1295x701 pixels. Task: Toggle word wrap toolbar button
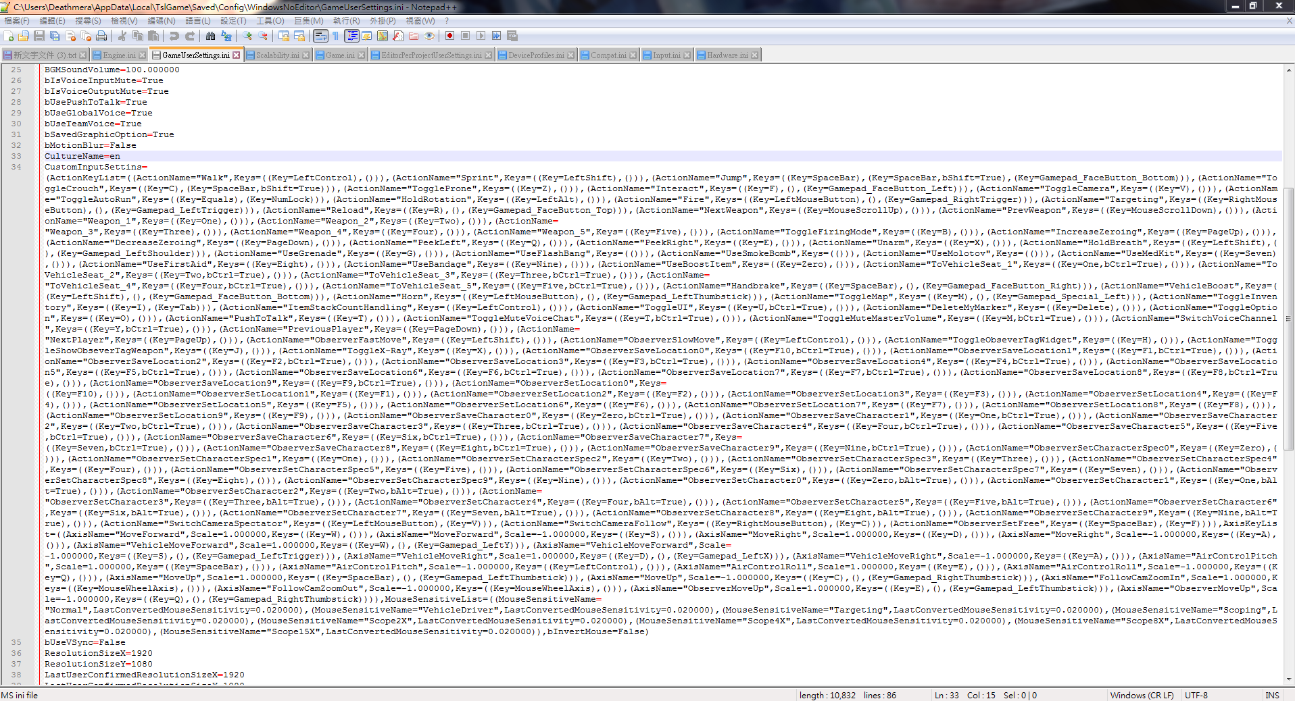click(320, 36)
